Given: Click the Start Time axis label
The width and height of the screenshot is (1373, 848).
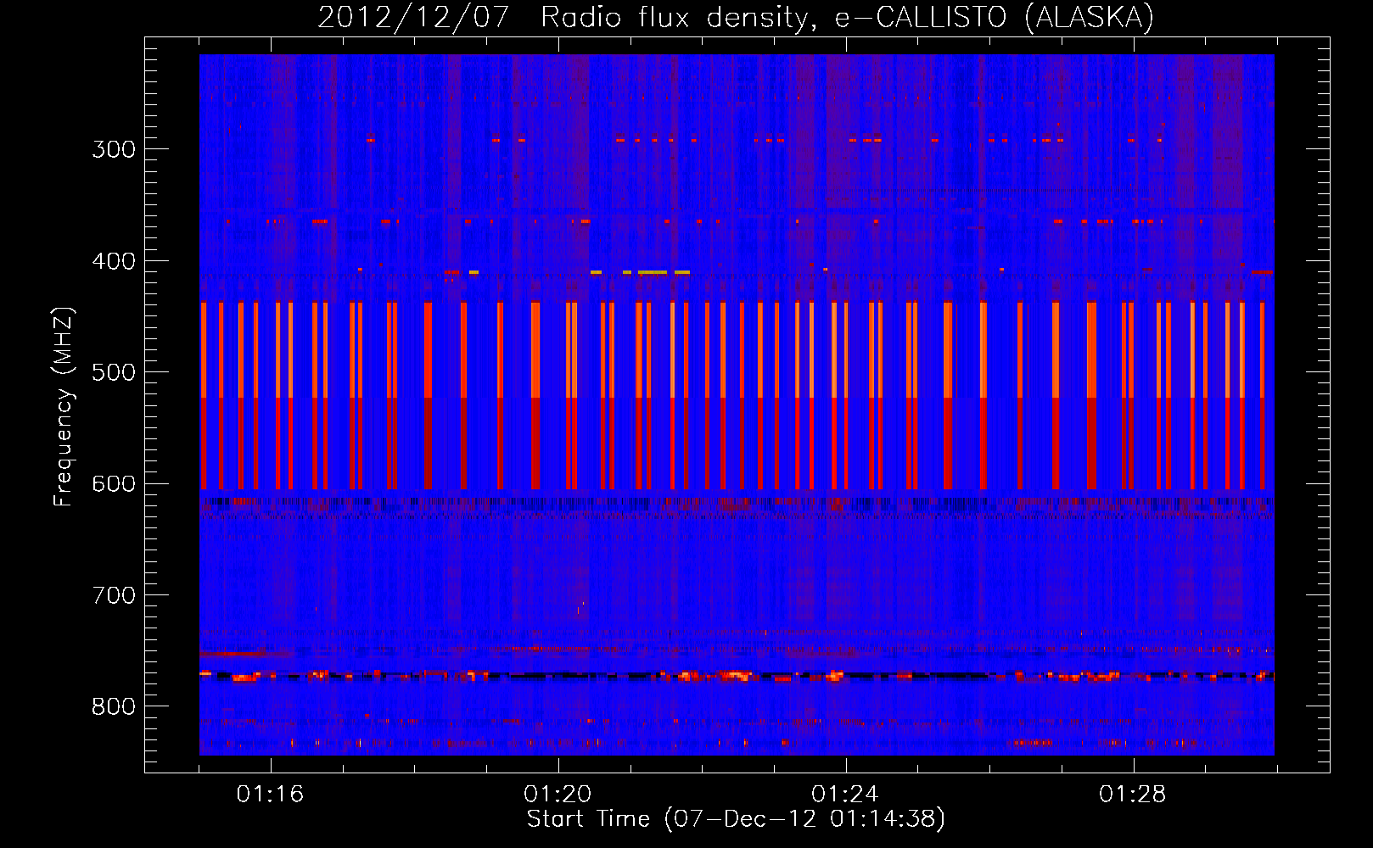Looking at the screenshot, I should (736, 819).
